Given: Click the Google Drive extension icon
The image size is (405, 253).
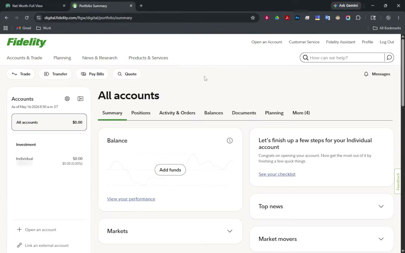Looking at the screenshot, I should point(277,18).
